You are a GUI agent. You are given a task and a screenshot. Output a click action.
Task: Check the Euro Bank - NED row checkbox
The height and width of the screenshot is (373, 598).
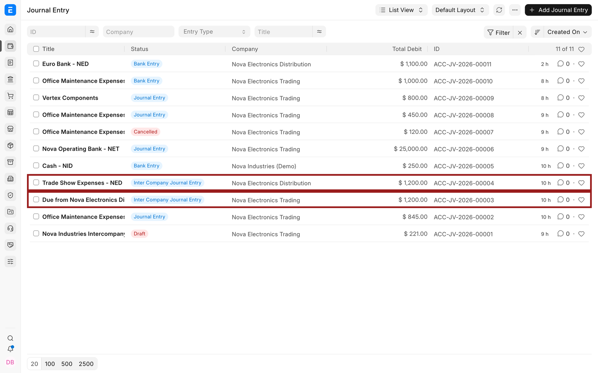pos(36,63)
